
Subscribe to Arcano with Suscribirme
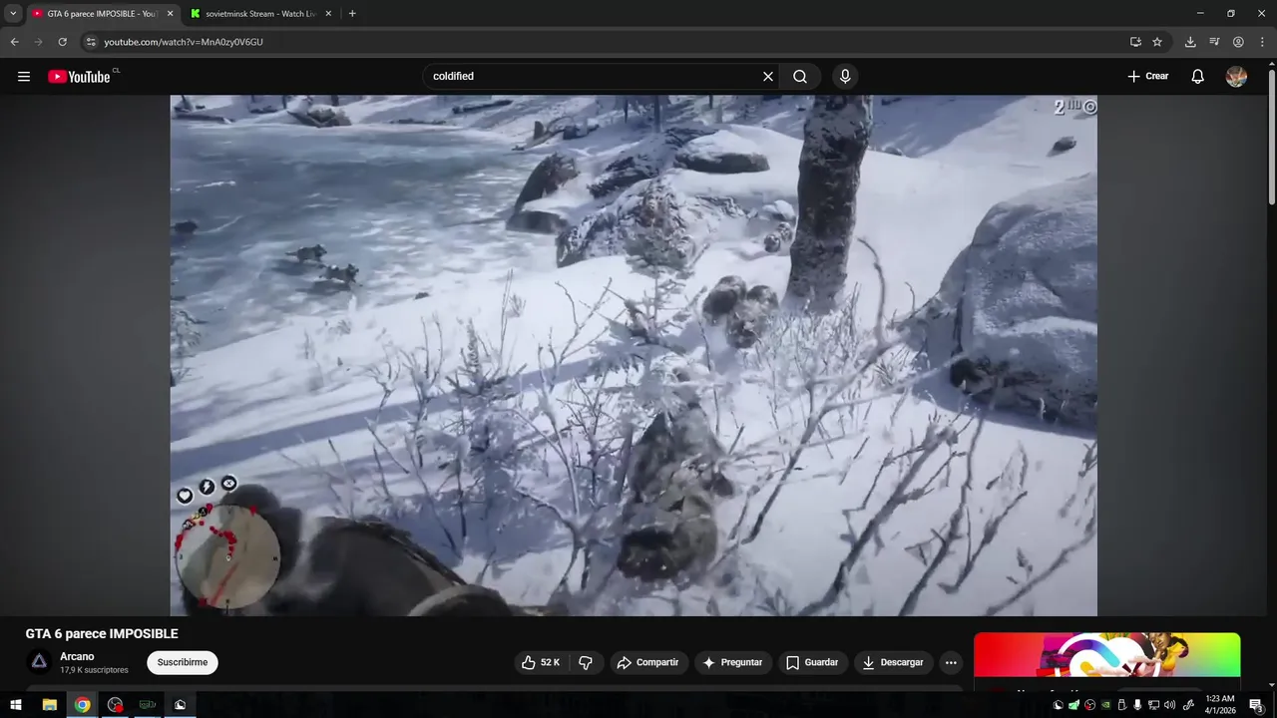click(x=183, y=662)
